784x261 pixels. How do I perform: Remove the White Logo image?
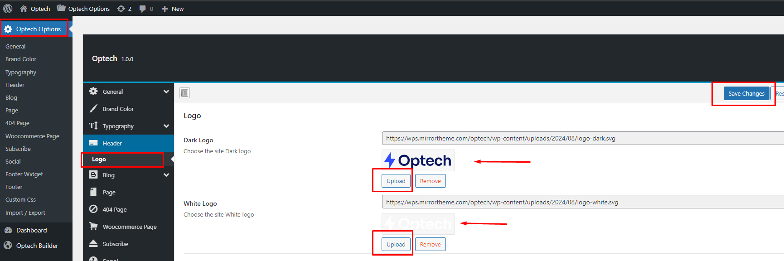click(430, 244)
